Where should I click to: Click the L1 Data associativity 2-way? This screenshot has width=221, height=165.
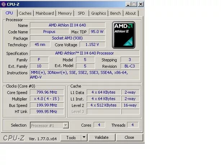(130, 92)
